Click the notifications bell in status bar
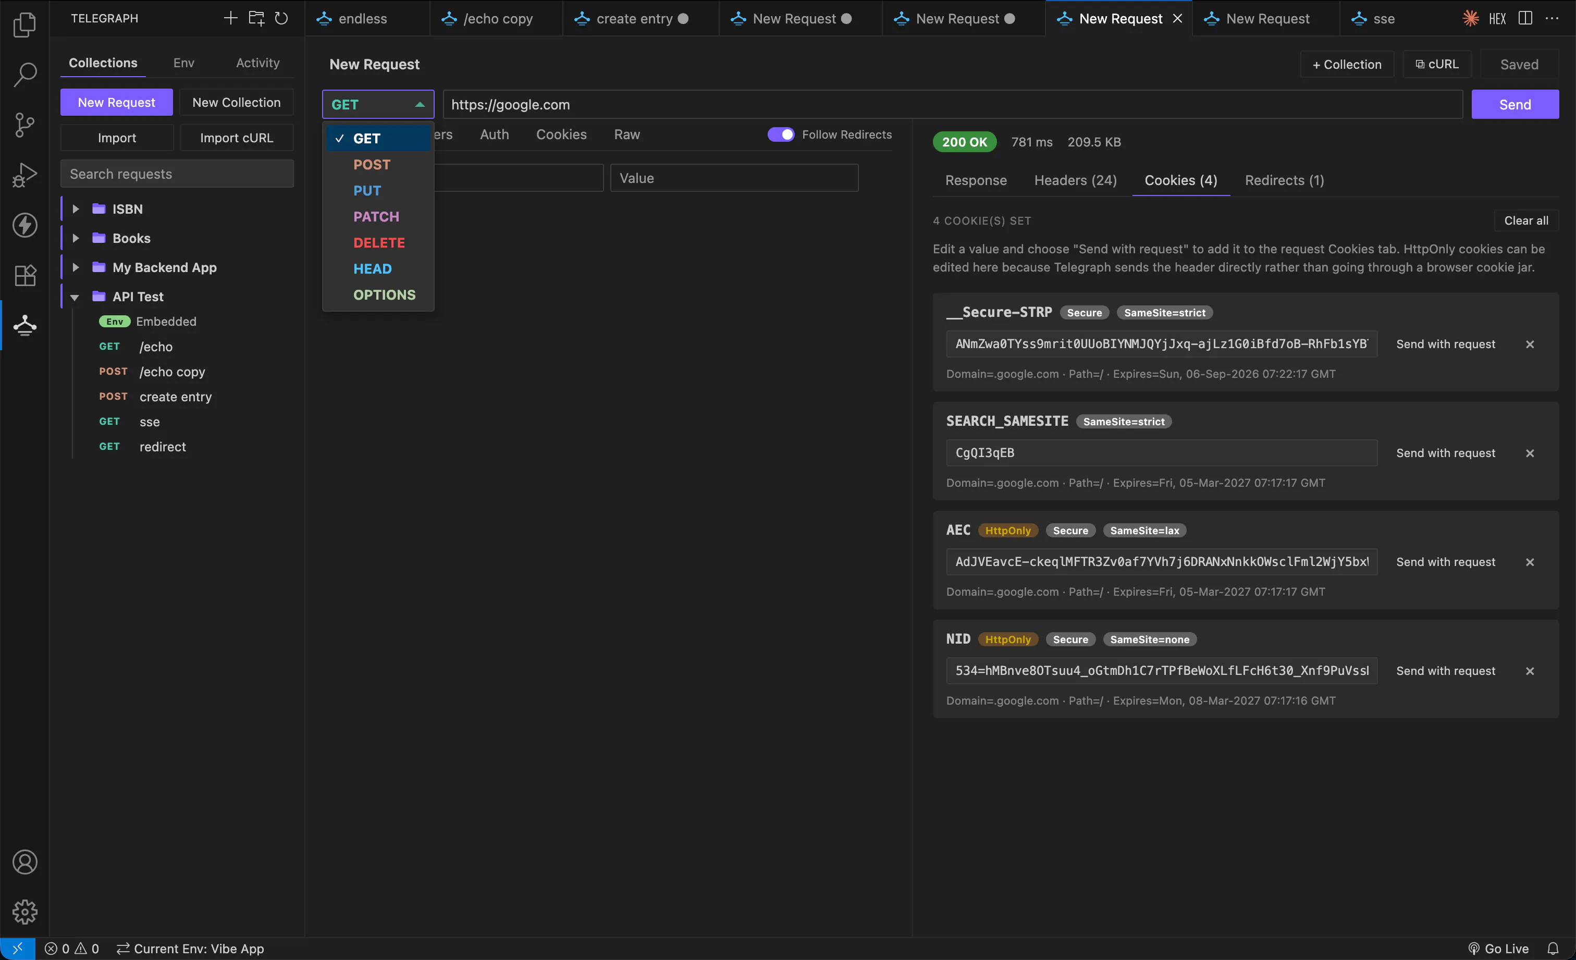 1553,949
